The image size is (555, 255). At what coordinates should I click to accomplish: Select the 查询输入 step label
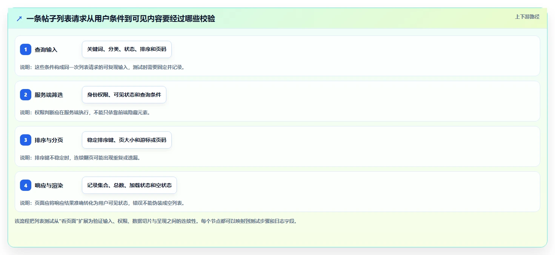point(46,49)
